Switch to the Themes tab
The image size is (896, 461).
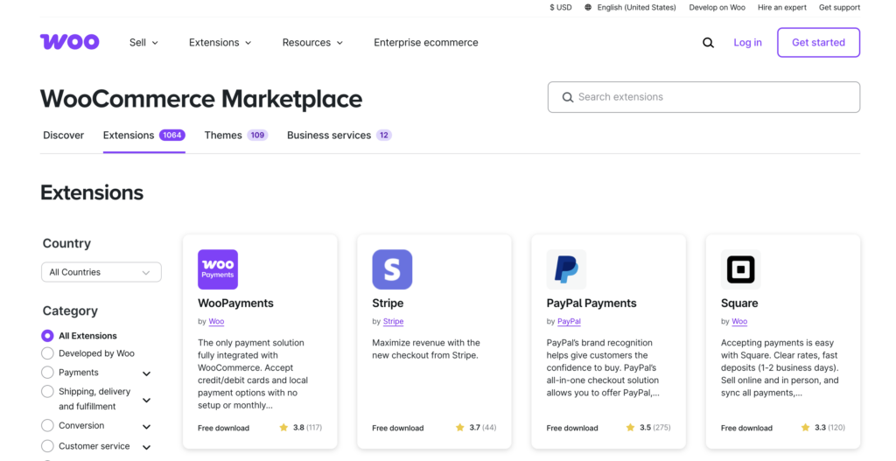click(x=234, y=136)
